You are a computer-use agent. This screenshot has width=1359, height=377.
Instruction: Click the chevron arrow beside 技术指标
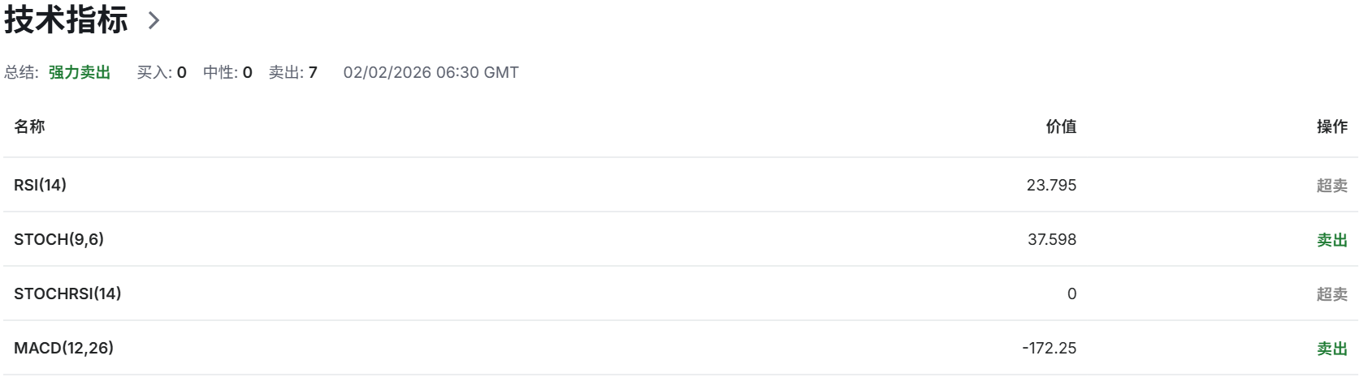pyautogui.click(x=154, y=21)
